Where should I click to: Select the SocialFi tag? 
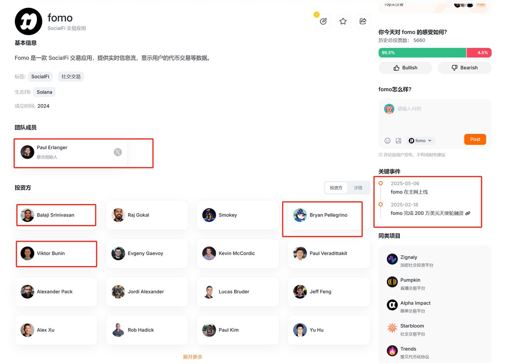(x=40, y=77)
